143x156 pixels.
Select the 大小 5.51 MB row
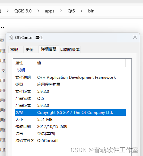[70, 120]
